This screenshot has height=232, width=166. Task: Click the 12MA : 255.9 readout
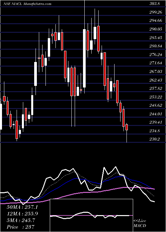(x=22, y=214)
